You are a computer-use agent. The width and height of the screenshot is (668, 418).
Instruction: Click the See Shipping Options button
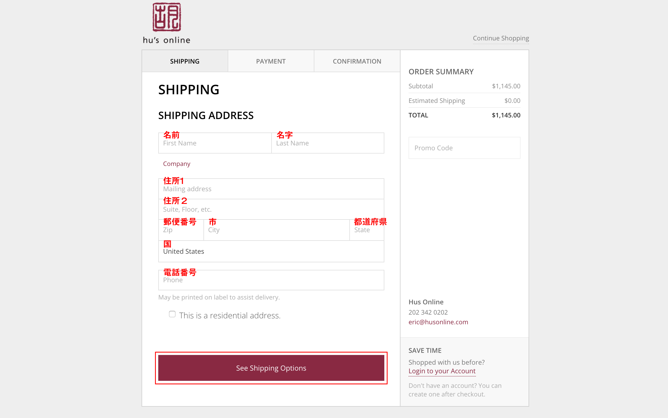271,368
